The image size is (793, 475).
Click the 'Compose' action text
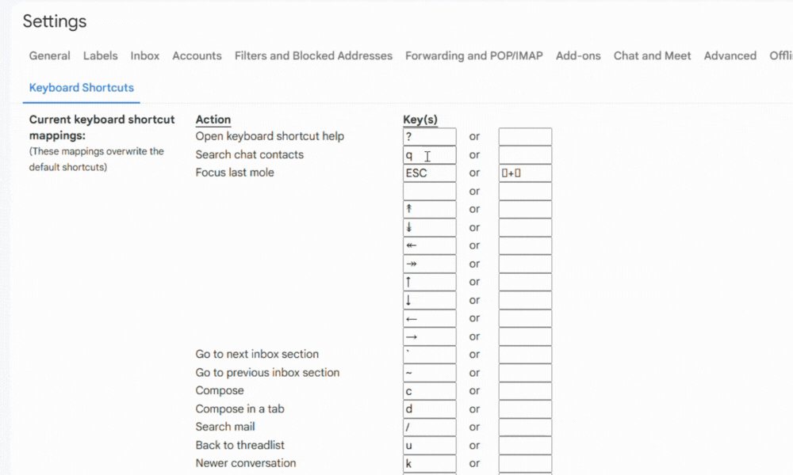click(220, 391)
